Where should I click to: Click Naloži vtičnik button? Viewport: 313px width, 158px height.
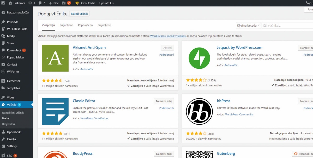click(x=79, y=14)
